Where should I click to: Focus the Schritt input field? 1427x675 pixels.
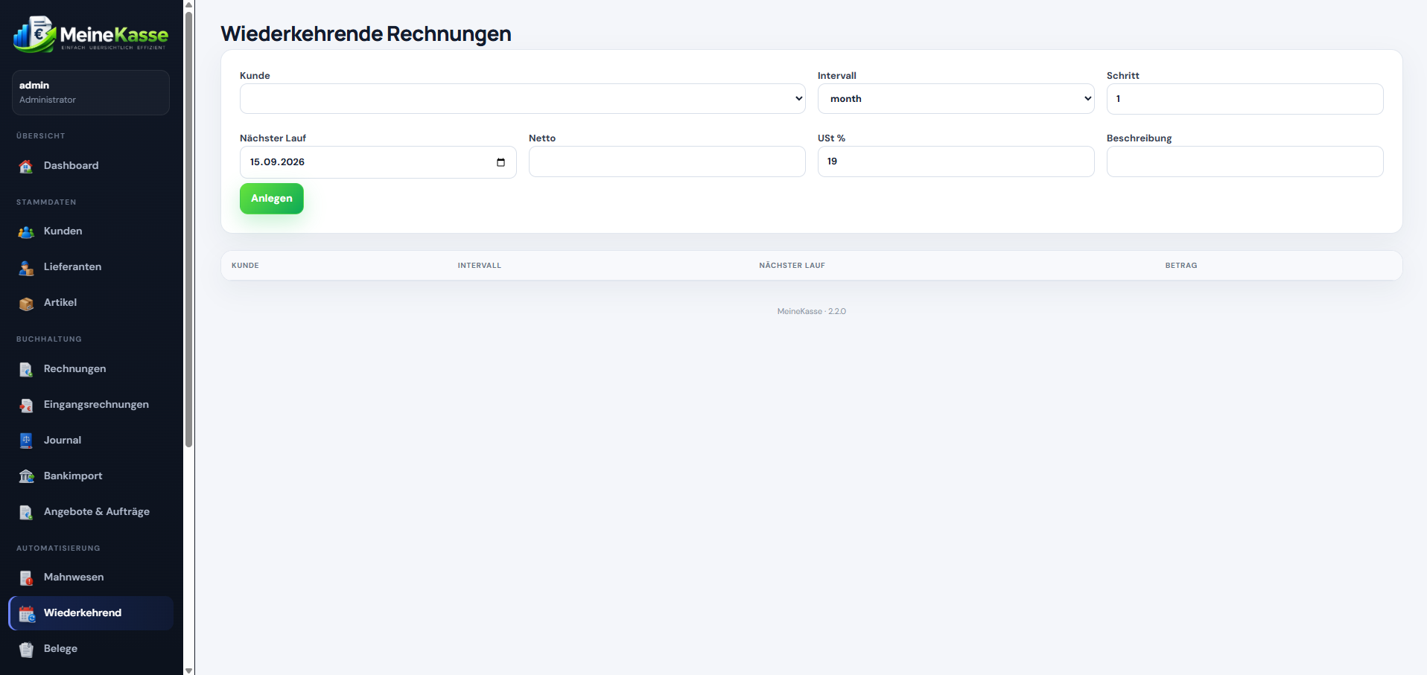click(x=1245, y=99)
